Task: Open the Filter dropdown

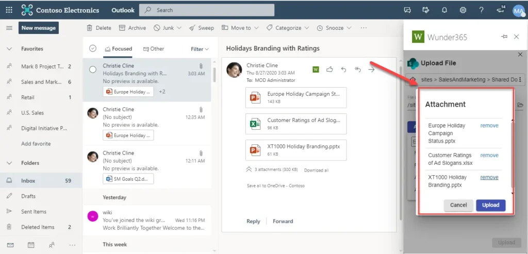Action: coord(200,49)
